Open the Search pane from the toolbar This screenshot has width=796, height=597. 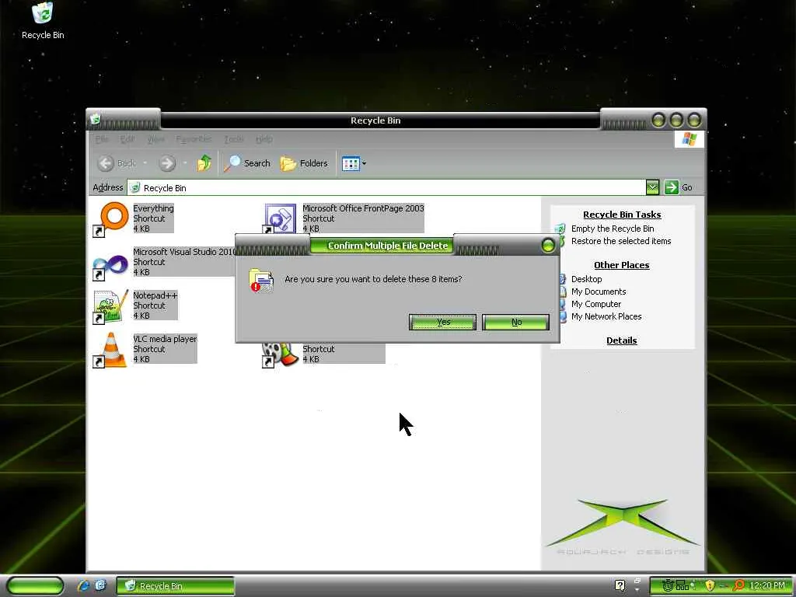(x=247, y=163)
